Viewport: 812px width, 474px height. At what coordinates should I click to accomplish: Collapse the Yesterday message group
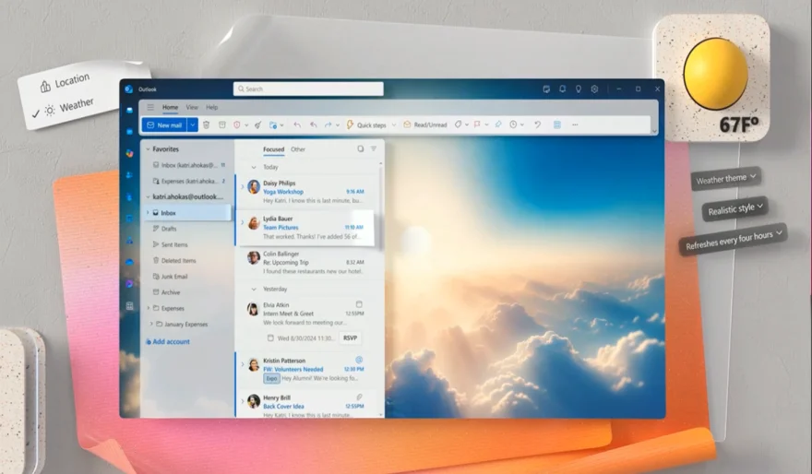(253, 290)
